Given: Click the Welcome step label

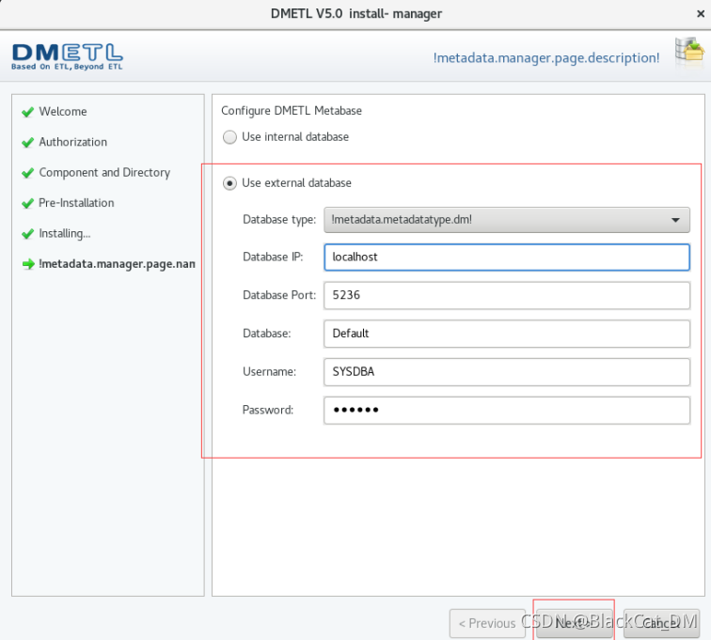Looking at the screenshot, I should (x=63, y=112).
